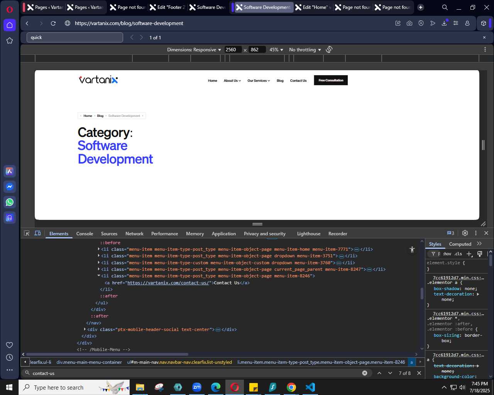Click Contact Us link in site navigation
The width and height of the screenshot is (494, 395).
(298, 81)
